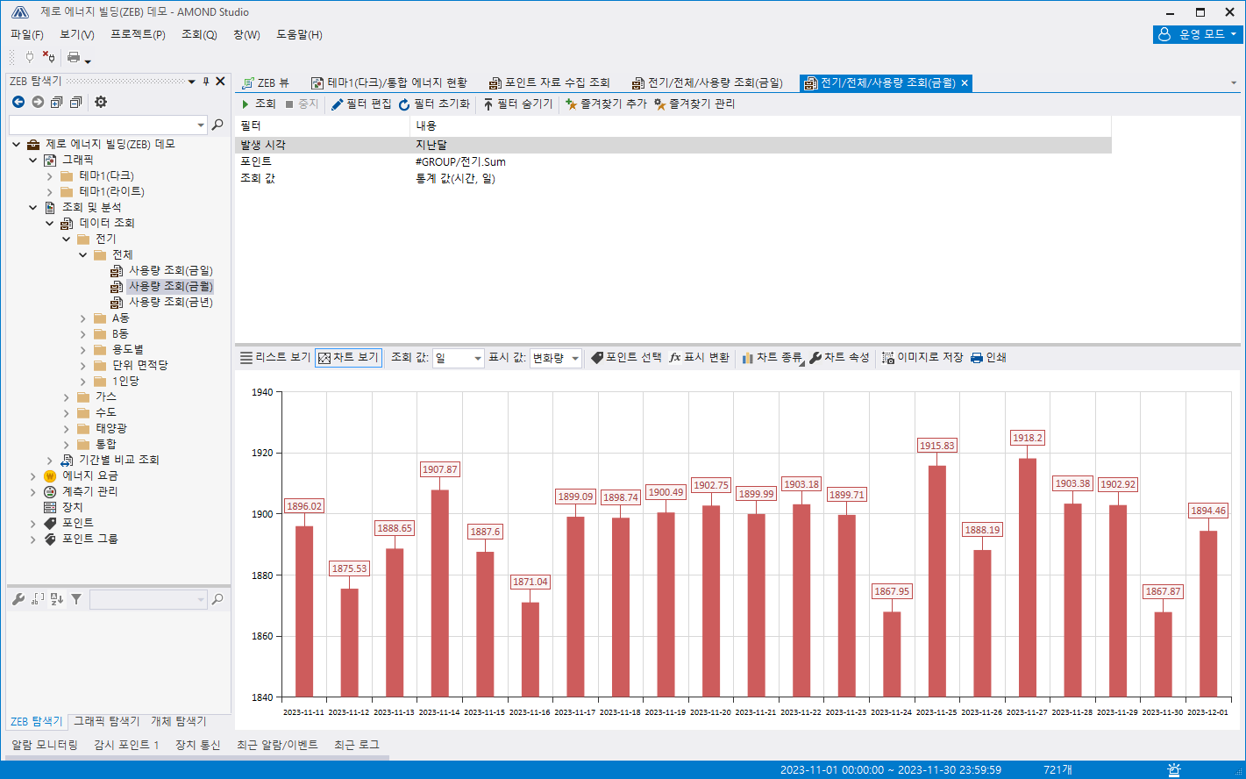Click the 즐겨찾기 추가 button
The image size is (1246, 779).
pyautogui.click(x=606, y=104)
